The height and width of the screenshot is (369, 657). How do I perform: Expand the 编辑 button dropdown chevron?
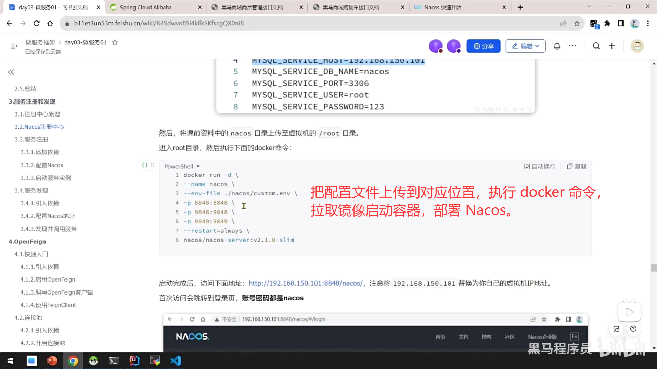tap(537, 46)
